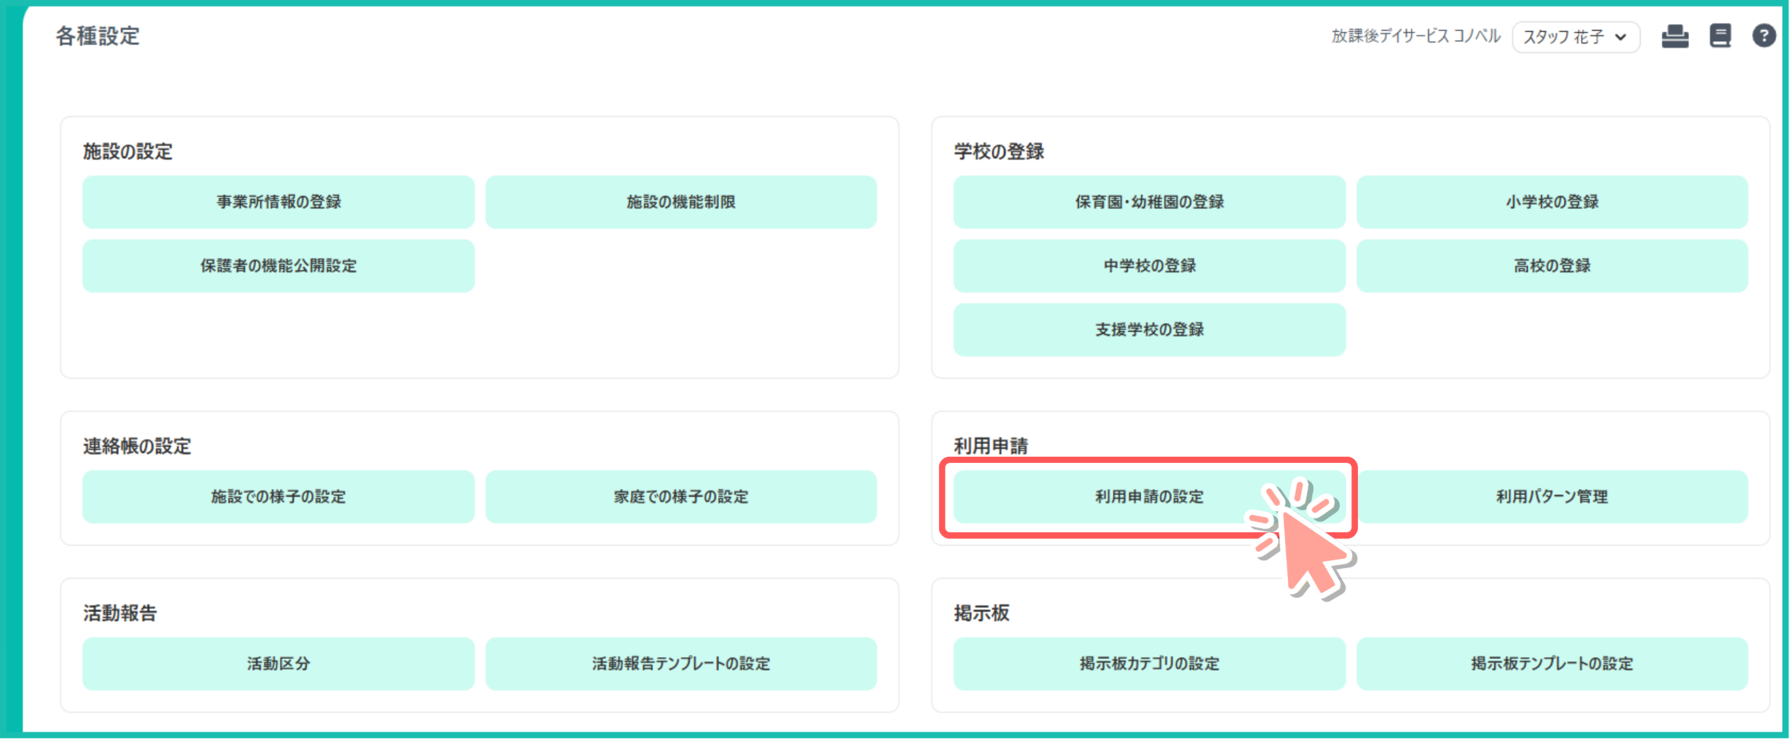Select 施設の機能制限 button
This screenshot has height=740, width=1790.
[680, 202]
